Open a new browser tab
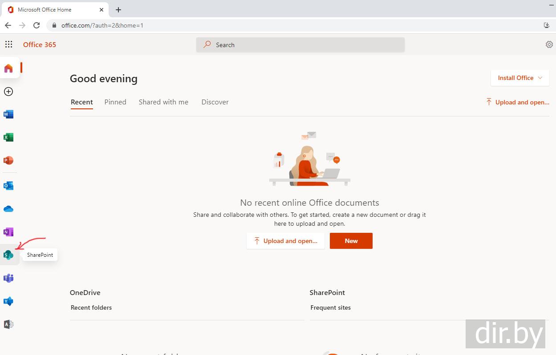The image size is (556, 355). [x=118, y=9]
